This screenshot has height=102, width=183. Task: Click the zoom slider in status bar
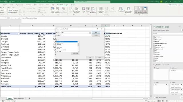click(176, 101)
